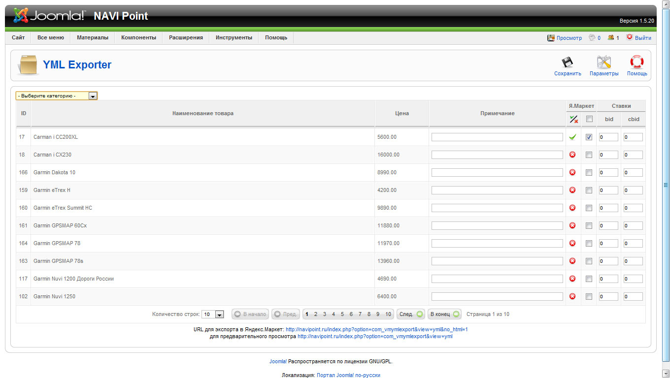Viewport: 670px width, 378px height.
Task: Click the Help lifebuoy icon
Action: 637,62
